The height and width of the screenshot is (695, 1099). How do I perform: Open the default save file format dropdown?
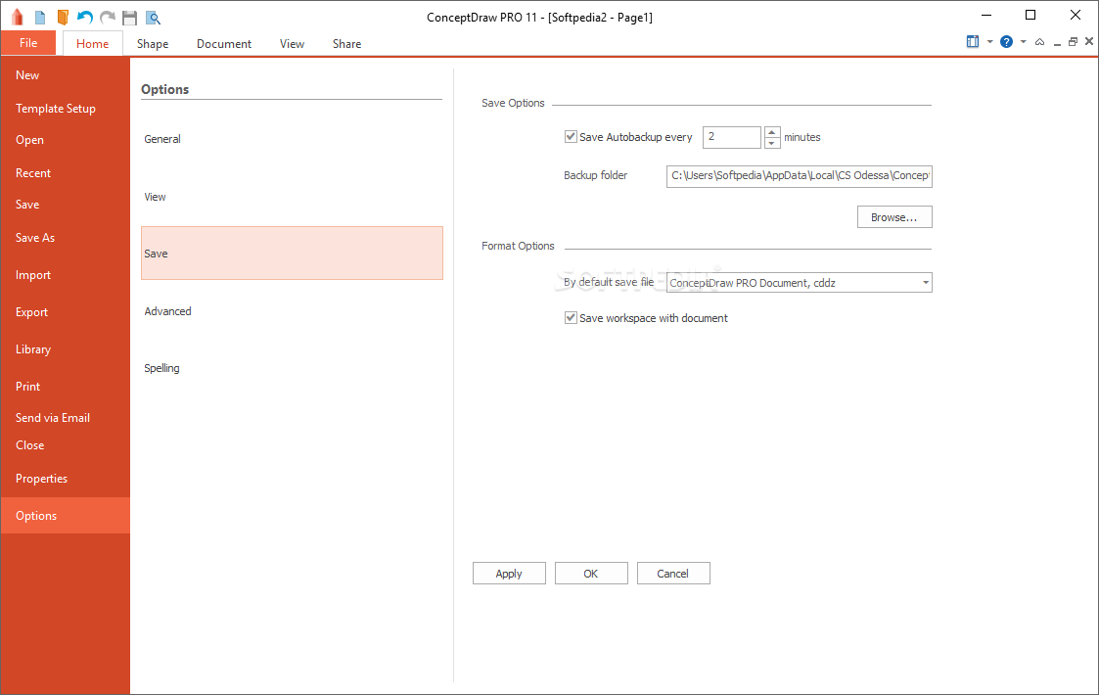925,283
